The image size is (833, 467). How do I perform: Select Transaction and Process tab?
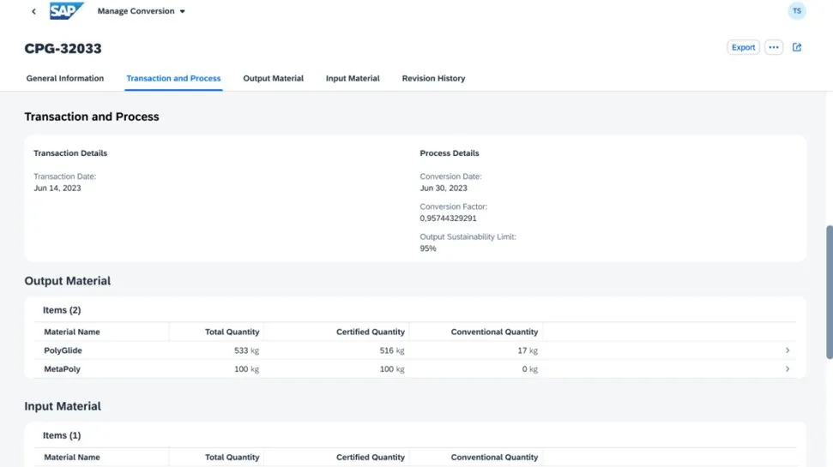[173, 78]
